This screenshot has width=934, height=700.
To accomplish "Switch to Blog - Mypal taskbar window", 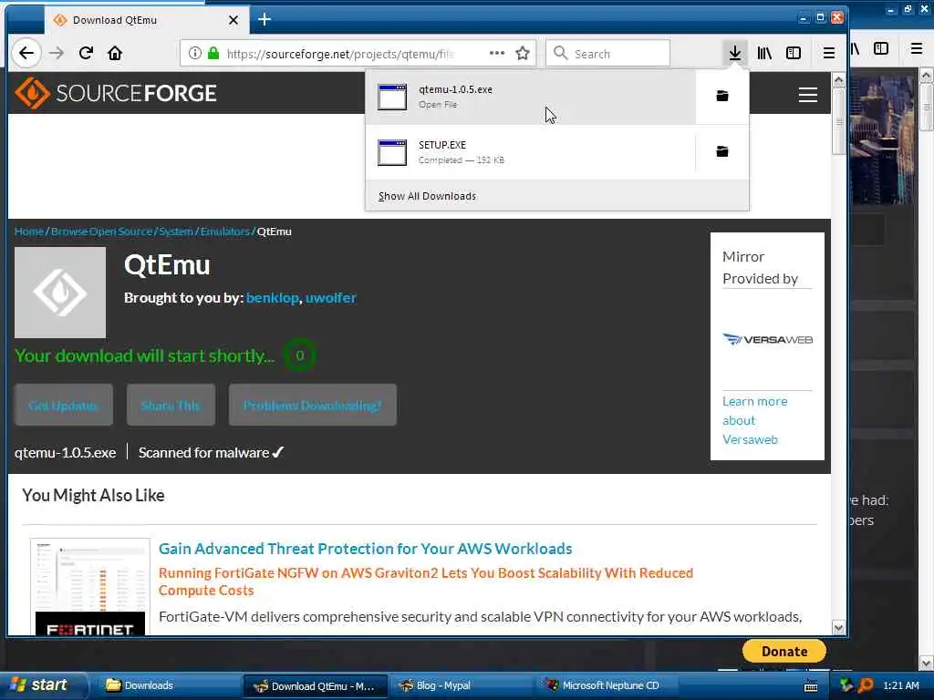I will pos(461,685).
